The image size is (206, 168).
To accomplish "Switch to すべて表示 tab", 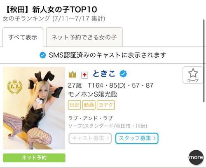I will pos(23,37).
